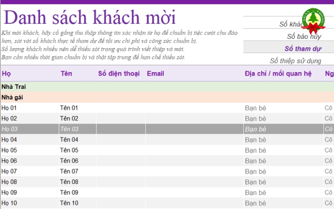Image resolution: width=334 pixels, height=209 pixels.
Task: Click the "Nhà gái" group row
Action: (12, 97)
